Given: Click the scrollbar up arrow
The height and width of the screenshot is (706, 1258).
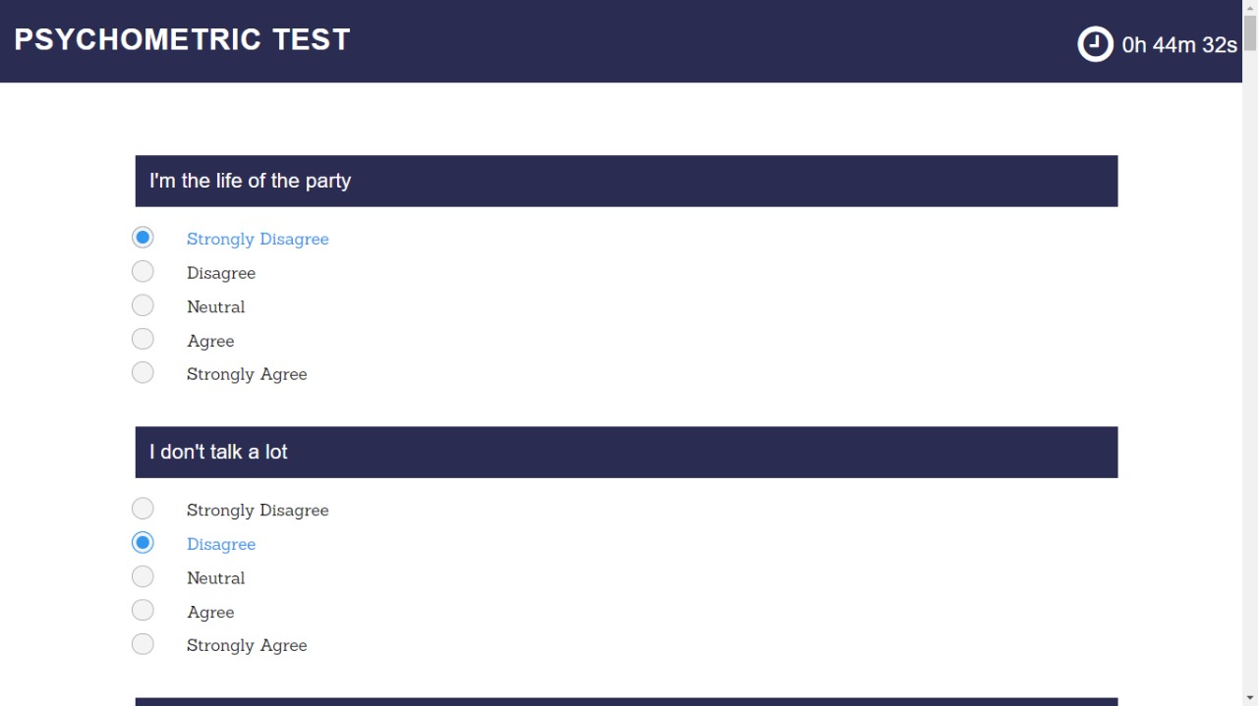Looking at the screenshot, I should pos(1250,7).
